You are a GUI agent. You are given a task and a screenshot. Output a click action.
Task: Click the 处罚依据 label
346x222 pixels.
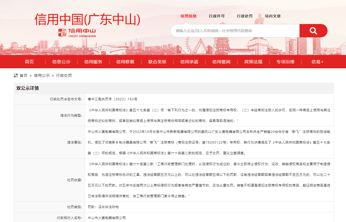click(x=75, y=180)
